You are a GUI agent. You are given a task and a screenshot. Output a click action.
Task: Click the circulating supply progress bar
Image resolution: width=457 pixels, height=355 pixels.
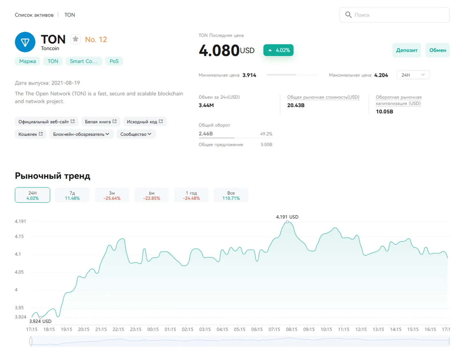coord(235,138)
